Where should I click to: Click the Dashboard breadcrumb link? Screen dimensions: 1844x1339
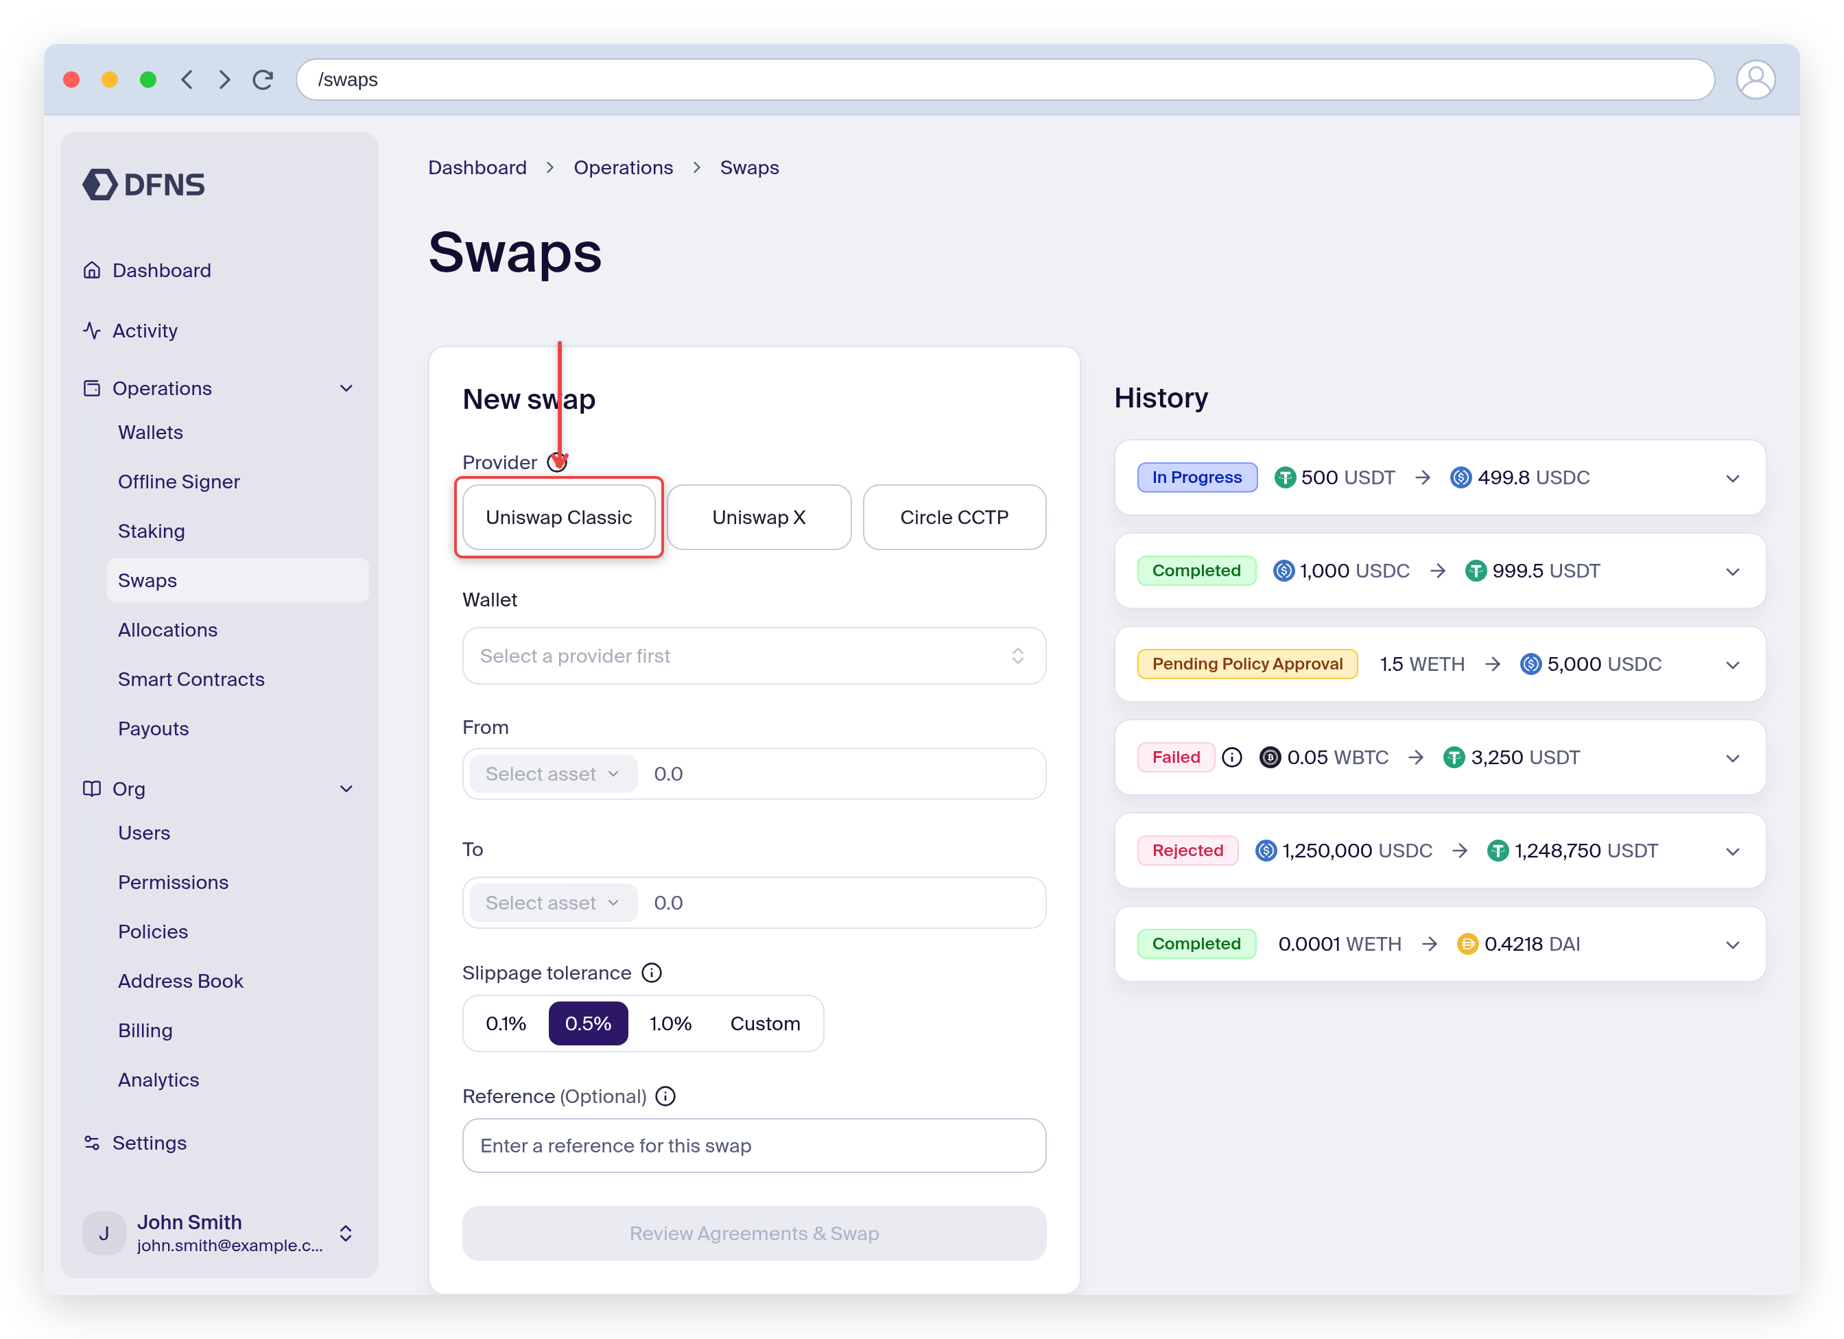[x=477, y=167]
